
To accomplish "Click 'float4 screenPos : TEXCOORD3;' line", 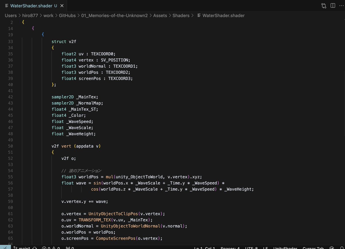I will pos(97,78).
